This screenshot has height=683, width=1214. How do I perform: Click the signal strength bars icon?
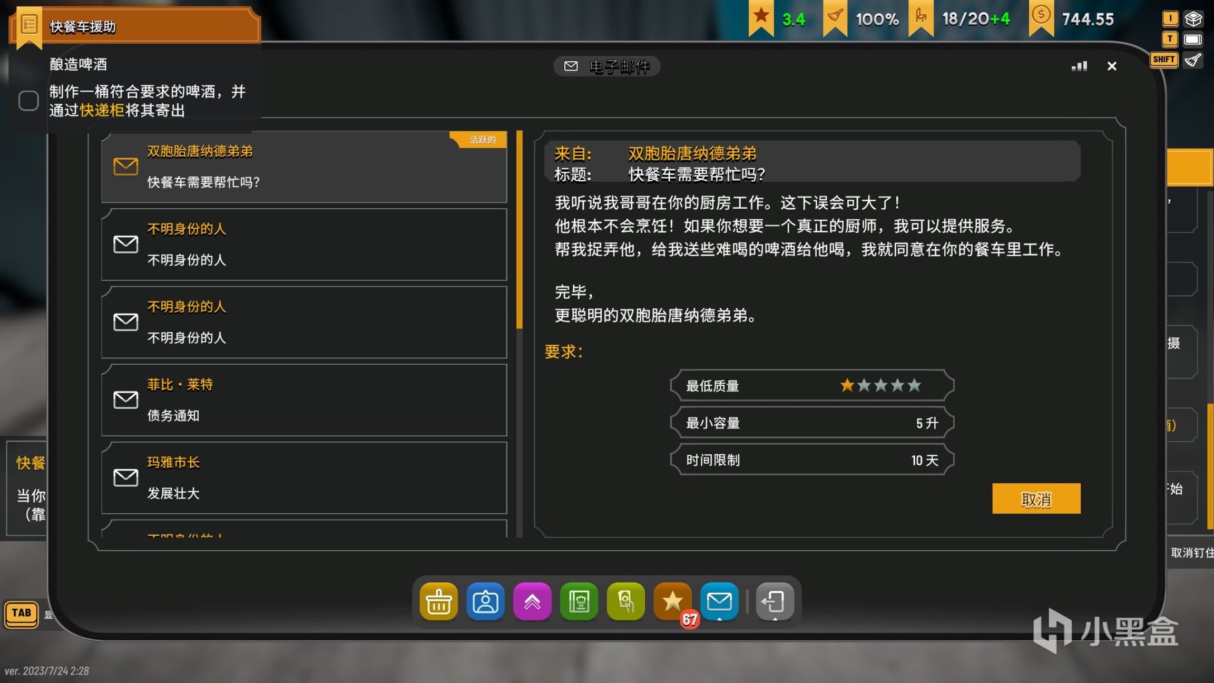[x=1079, y=66]
